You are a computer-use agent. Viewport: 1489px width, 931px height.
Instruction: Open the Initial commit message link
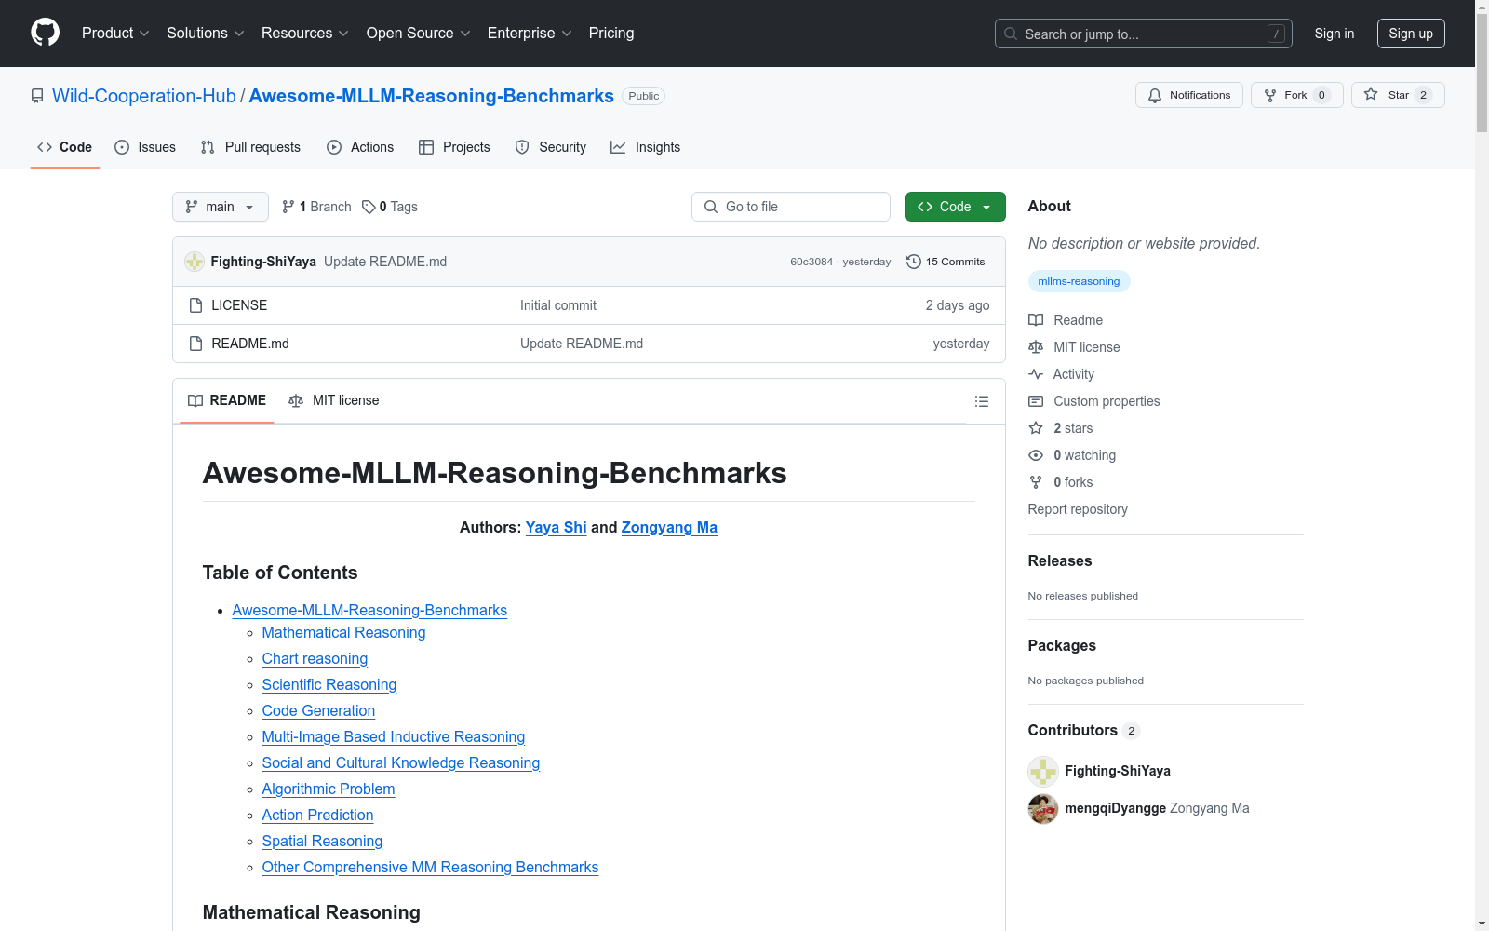tap(558, 305)
